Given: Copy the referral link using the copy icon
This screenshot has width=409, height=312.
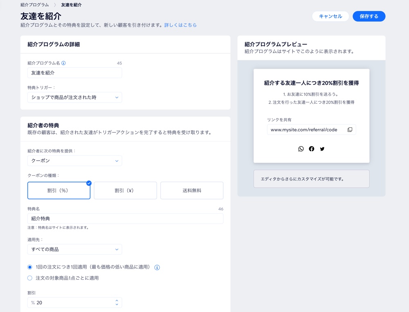Looking at the screenshot, I should 350,129.
